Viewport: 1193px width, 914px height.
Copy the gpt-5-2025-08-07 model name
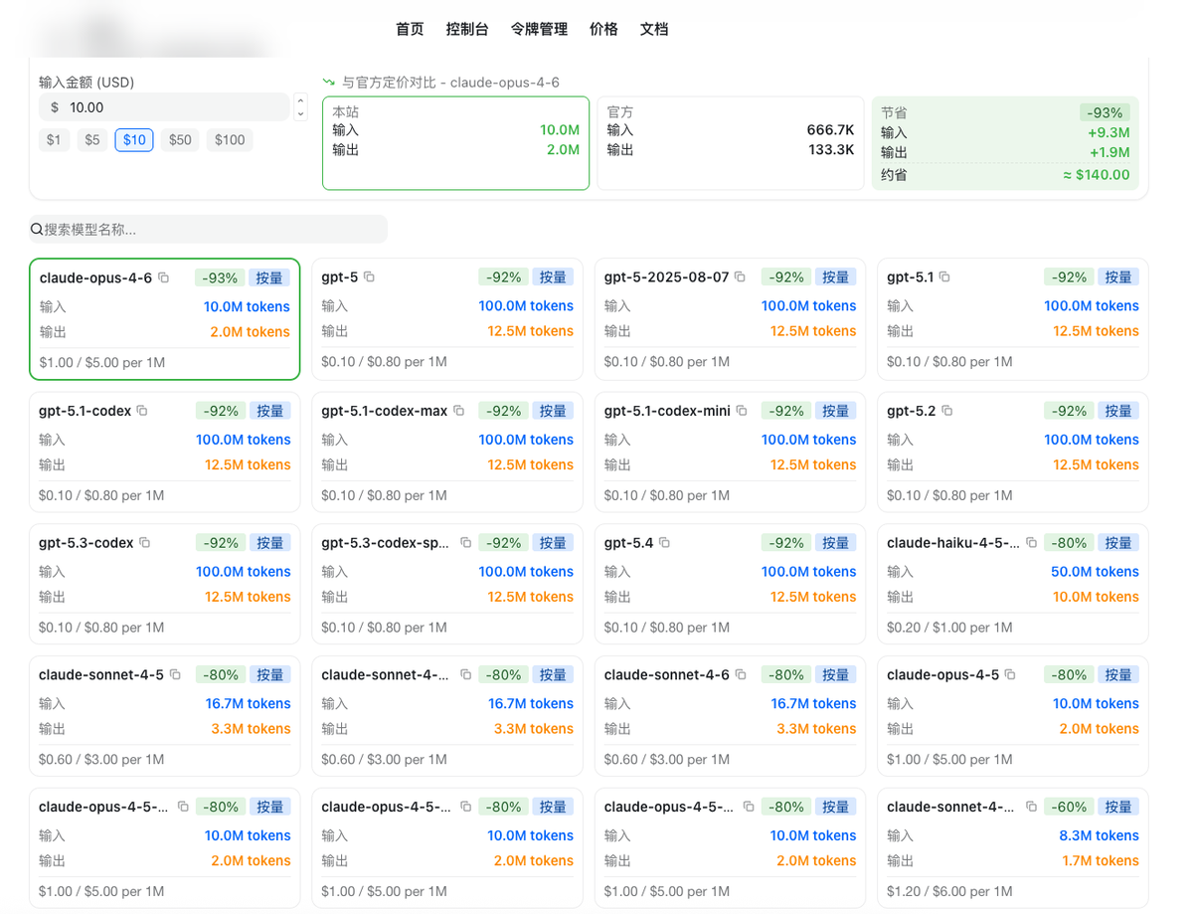(x=740, y=277)
